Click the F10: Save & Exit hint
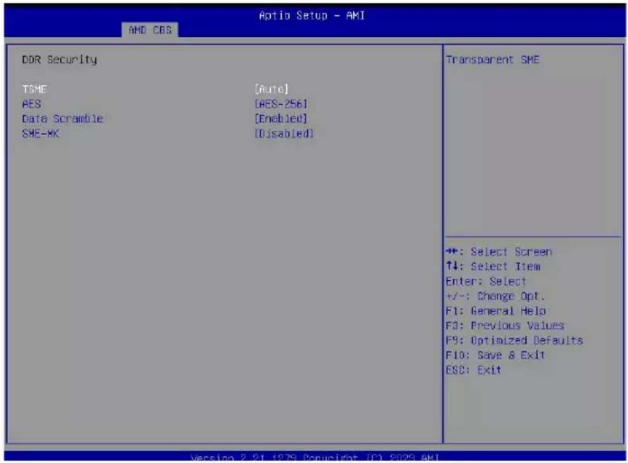The height and width of the screenshot is (463, 628). 495,355
